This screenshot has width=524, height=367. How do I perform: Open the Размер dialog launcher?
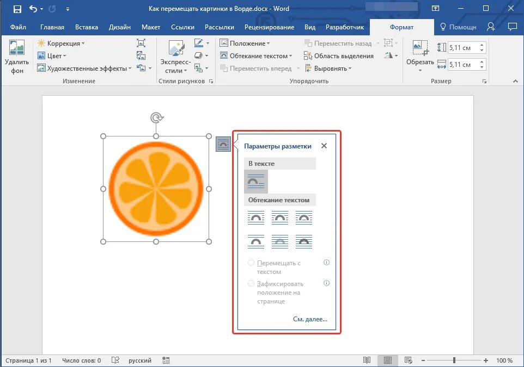(x=485, y=81)
